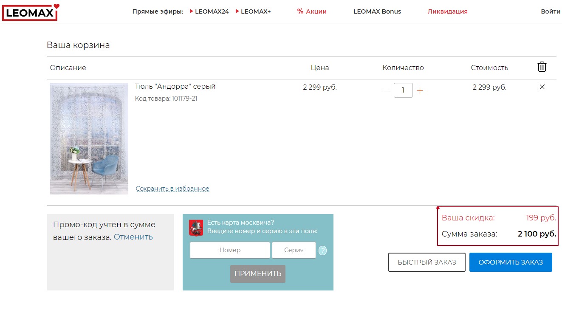562x310 pixels.
Task: Focus the Номер card input field
Action: 230,250
